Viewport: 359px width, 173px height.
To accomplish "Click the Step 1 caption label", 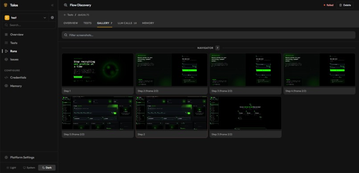I will pyautogui.click(x=67, y=91).
